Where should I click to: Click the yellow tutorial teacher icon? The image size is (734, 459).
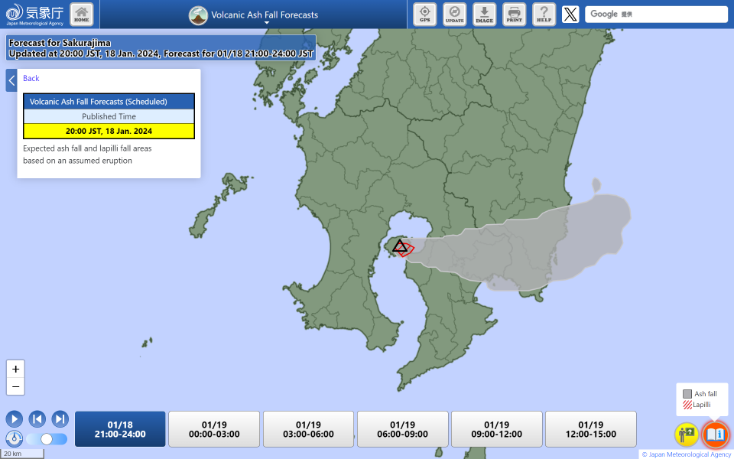tap(685, 435)
